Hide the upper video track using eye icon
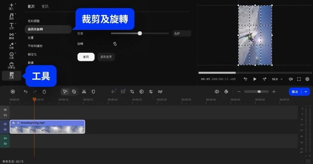The width and height of the screenshot is (313, 164). tap(5, 110)
